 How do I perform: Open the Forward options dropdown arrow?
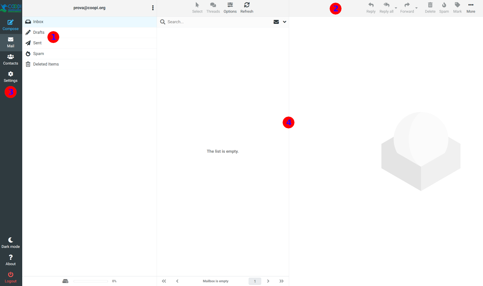(416, 8)
